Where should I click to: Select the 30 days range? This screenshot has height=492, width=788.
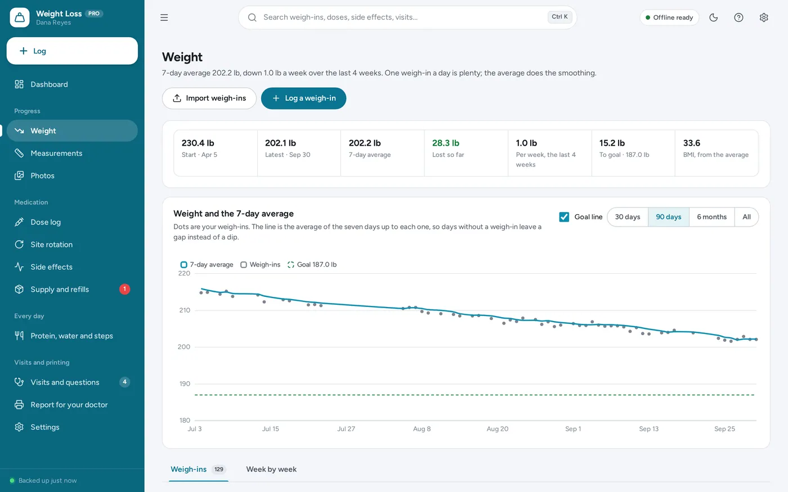[x=628, y=217]
